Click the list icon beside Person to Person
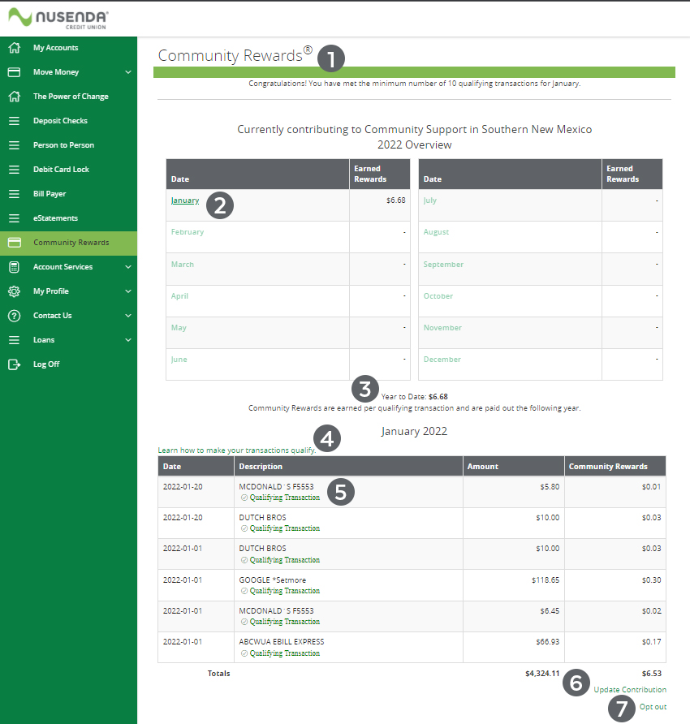This screenshot has height=724, width=690. coord(15,145)
